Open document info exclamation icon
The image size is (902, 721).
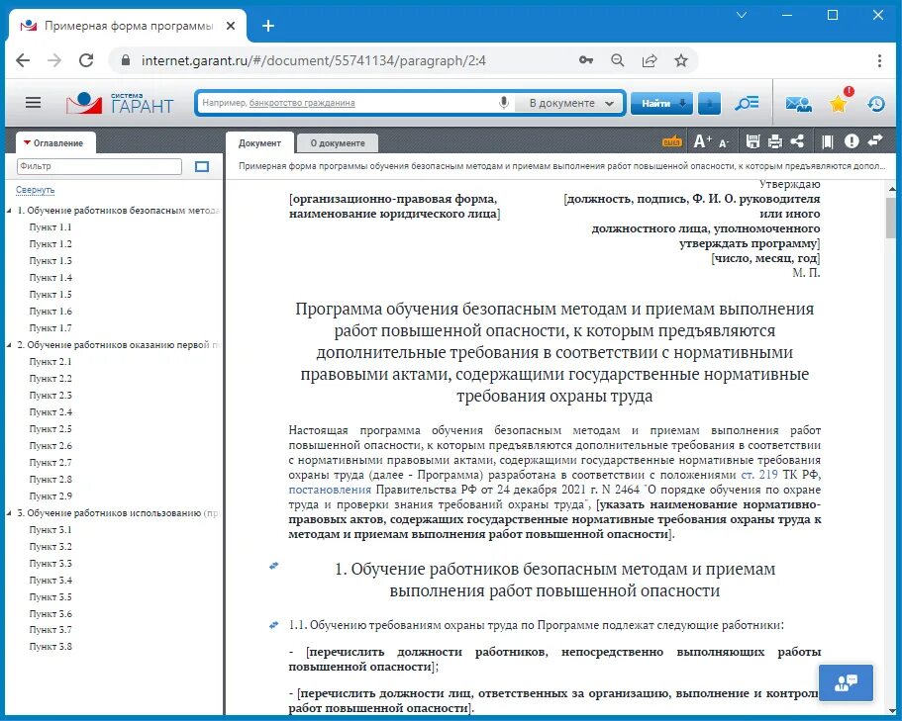852,141
